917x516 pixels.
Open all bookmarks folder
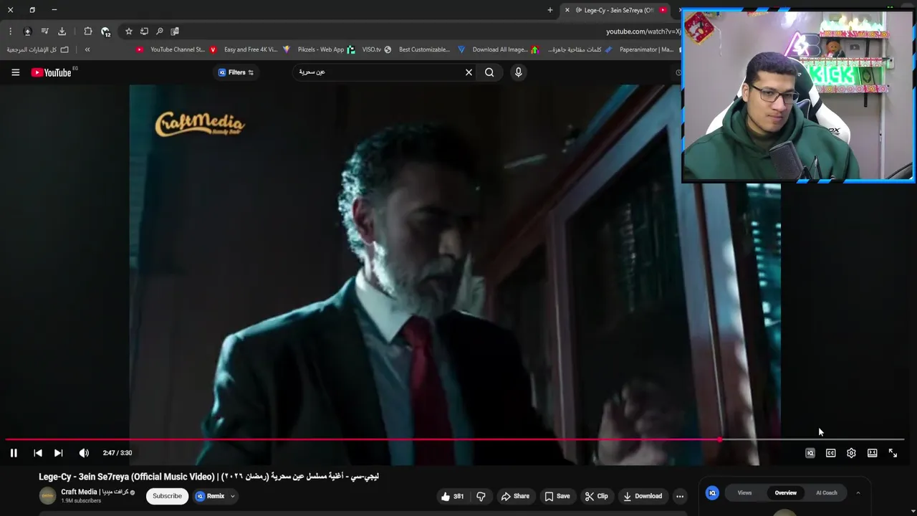click(37, 49)
